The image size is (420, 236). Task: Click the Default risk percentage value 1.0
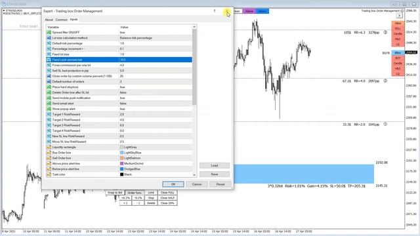click(x=156, y=43)
